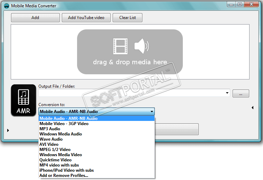
Task: Select AVI Video format
Action: pyautogui.click(x=96, y=144)
